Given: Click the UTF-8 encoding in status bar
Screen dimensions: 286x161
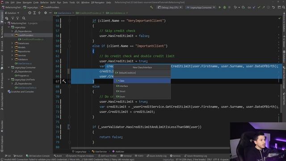Looking at the screenshot, I should [216, 160].
